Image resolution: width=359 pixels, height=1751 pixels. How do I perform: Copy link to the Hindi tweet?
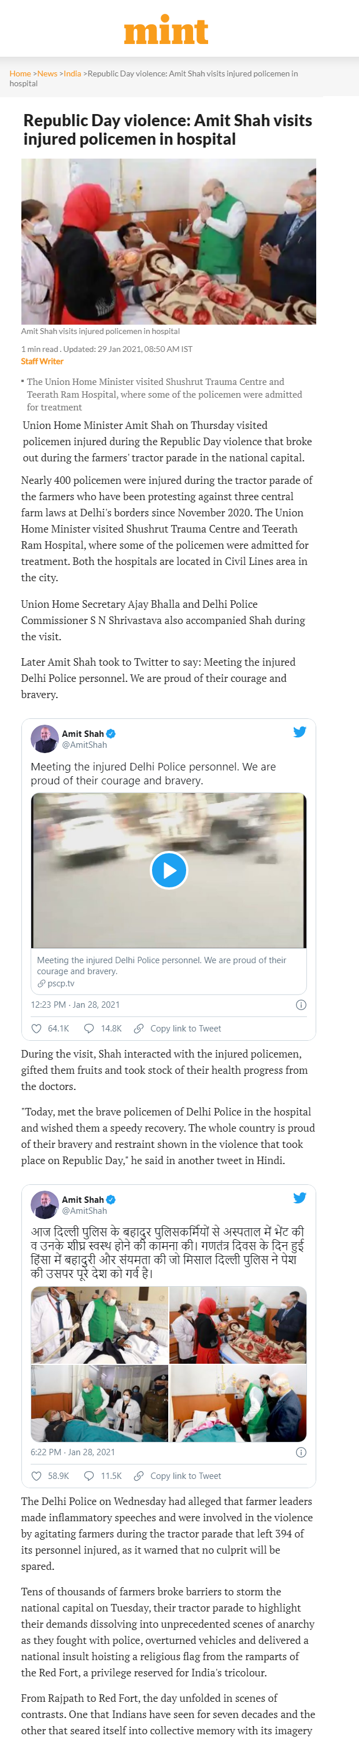tap(178, 1475)
